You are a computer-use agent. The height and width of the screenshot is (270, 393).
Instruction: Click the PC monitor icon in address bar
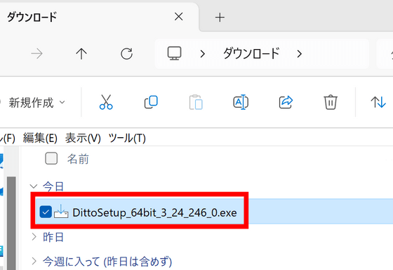pos(174,53)
